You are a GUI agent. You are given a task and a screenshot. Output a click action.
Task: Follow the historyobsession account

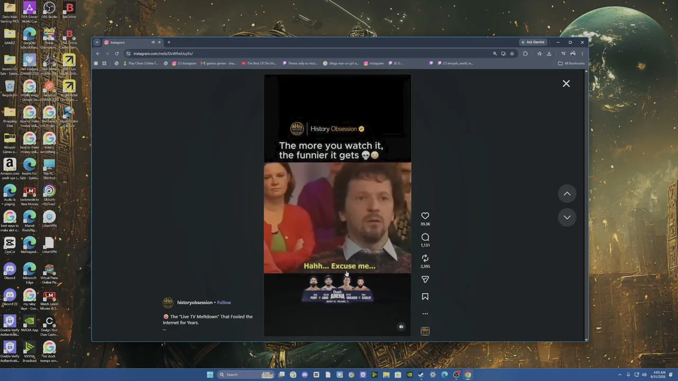point(224,303)
